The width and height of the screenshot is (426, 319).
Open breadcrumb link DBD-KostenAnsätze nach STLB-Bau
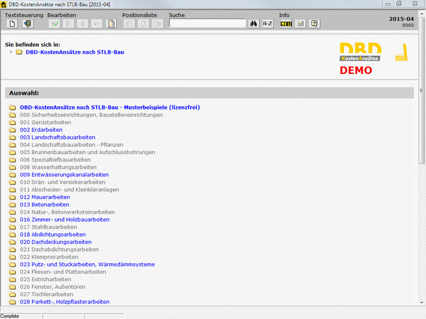[x=75, y=52]
